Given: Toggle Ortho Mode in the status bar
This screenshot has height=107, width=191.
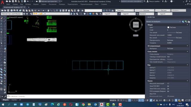Looking at the screenshot, I should pyautogui.click(x=127, y=100).
